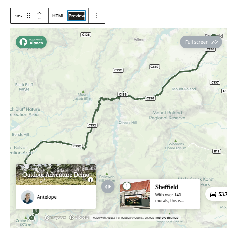Click the car driving distance icon
The width and height of the screenshot is (239, 236).
coord(213,194)
